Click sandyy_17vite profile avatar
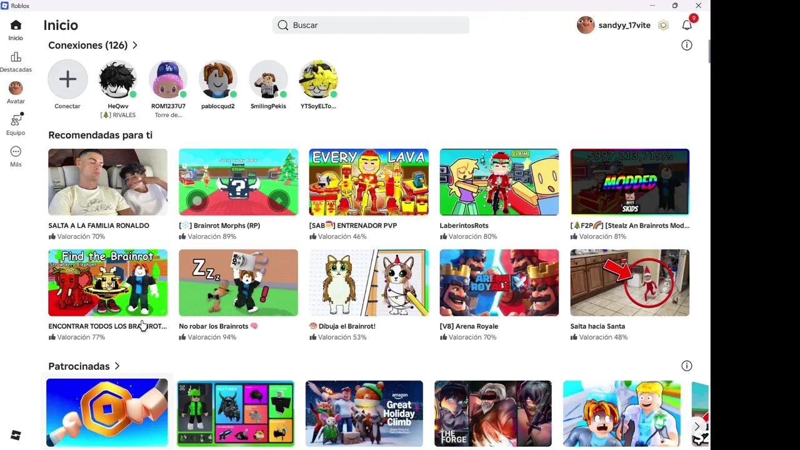 click(x=586, y=25)
